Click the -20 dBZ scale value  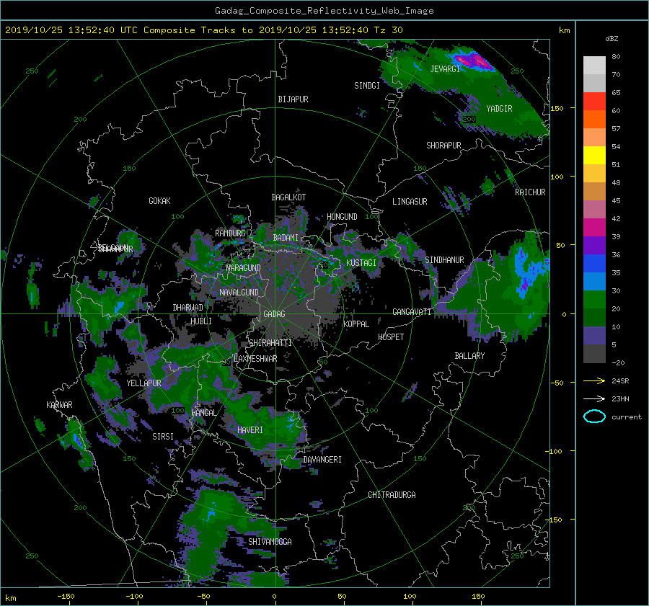click(x=618, y=362)
